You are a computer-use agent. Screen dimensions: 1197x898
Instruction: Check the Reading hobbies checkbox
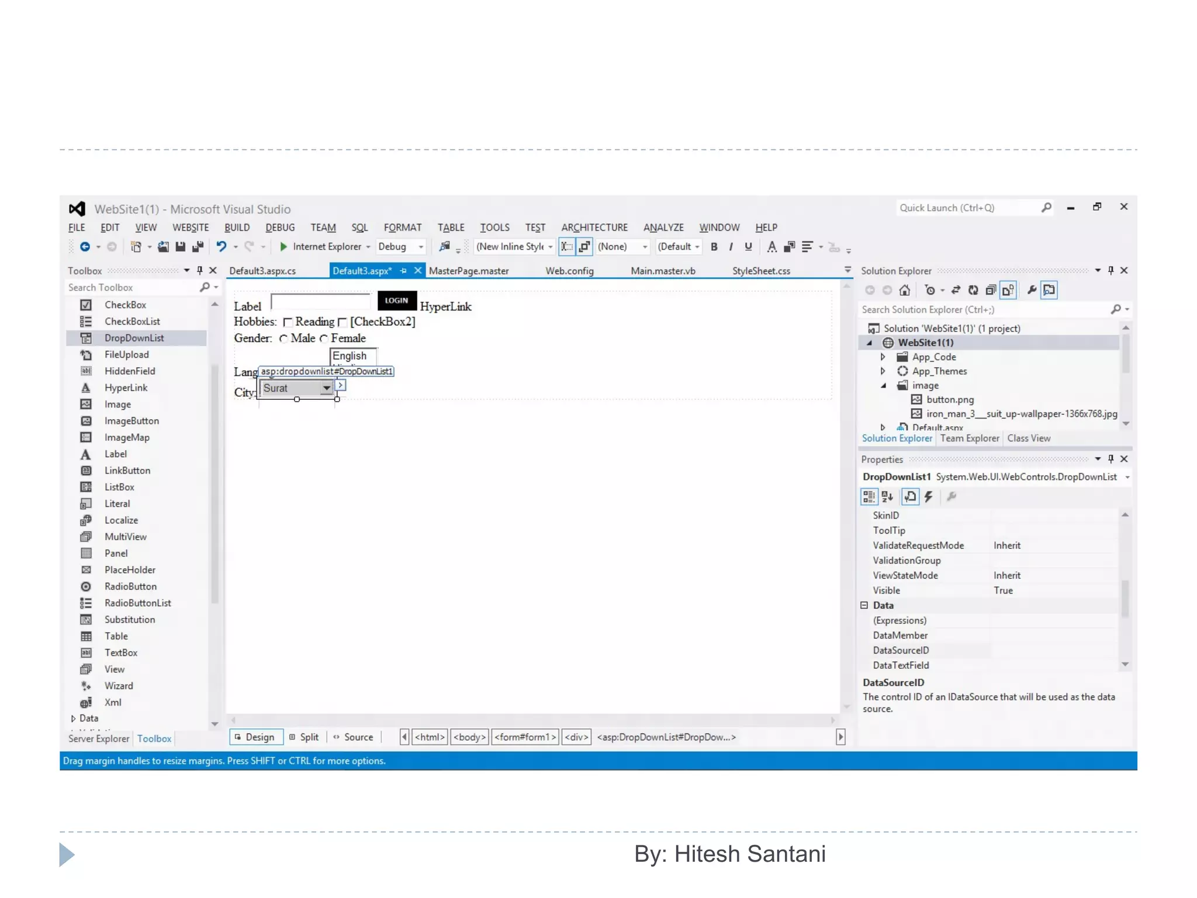coord(288,322)
